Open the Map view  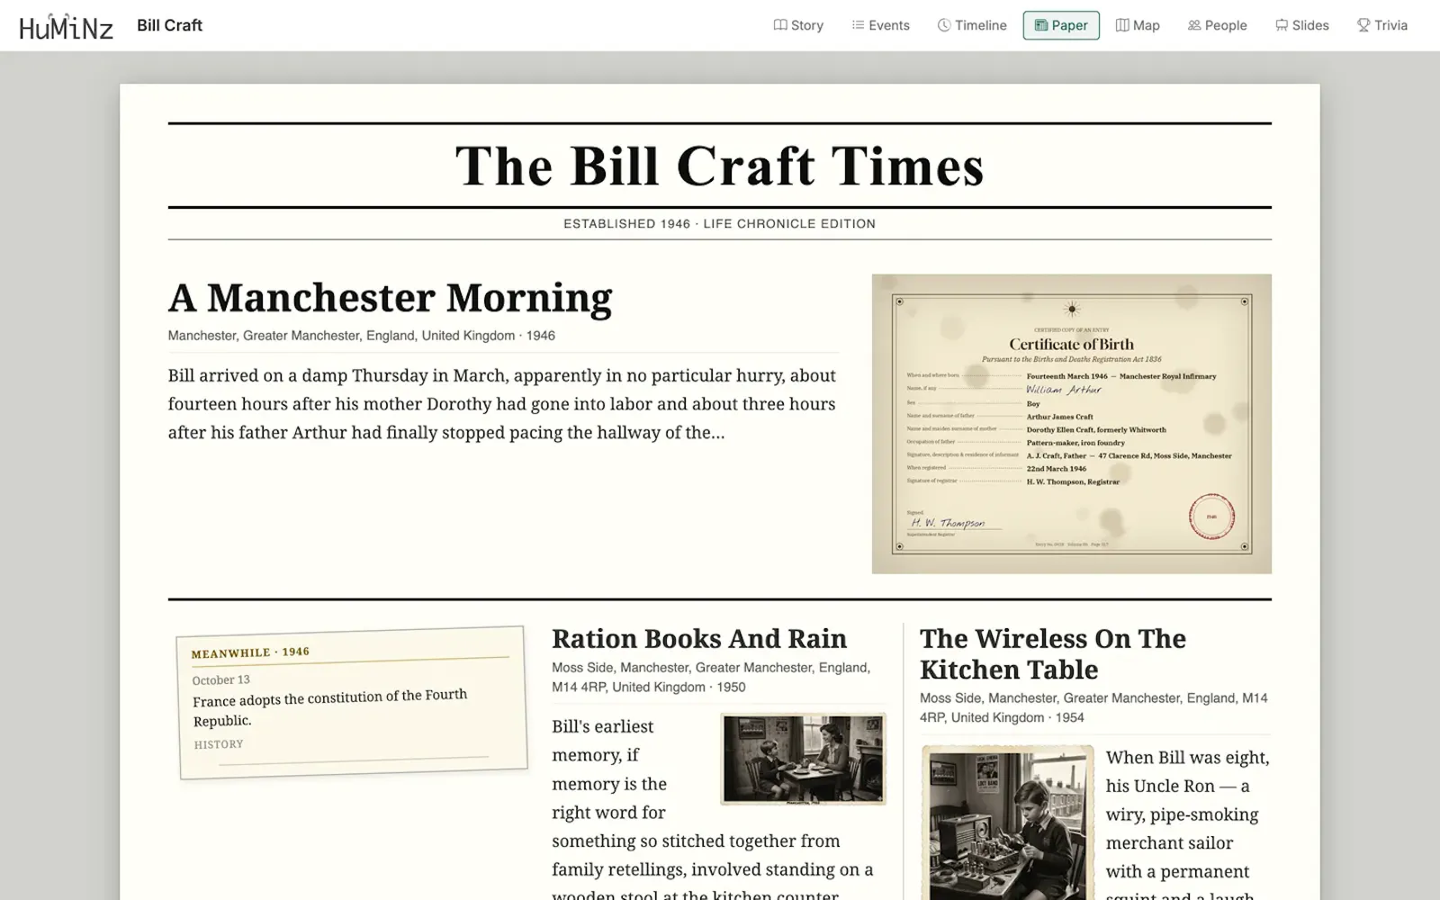(1138, 25)
